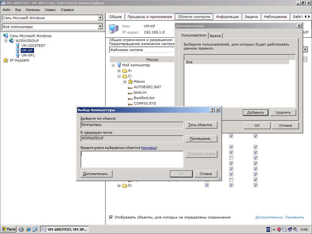Collapse the Мой компьютер node

[x=113, y=65]
